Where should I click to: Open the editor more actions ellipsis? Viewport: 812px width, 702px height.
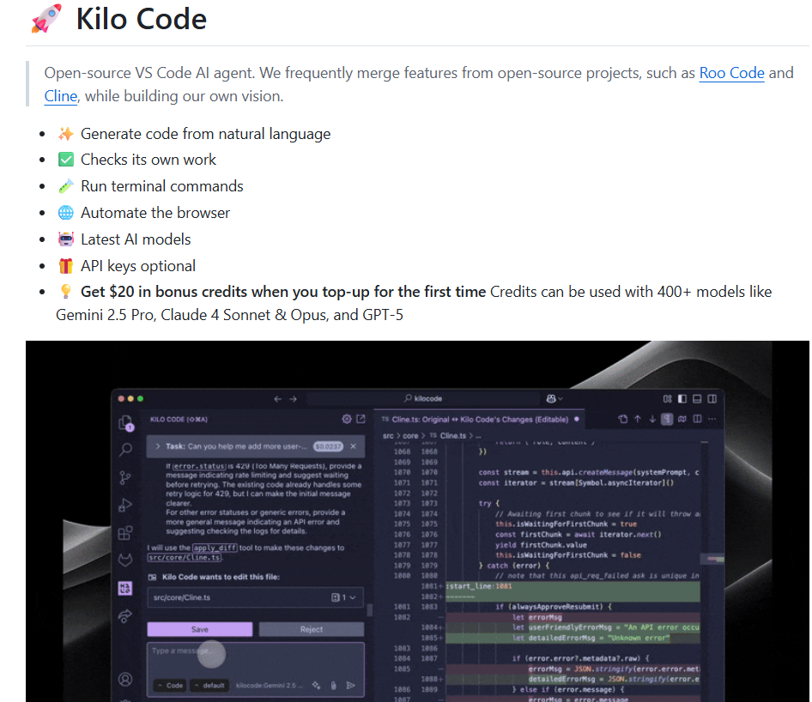pos(712,419)
